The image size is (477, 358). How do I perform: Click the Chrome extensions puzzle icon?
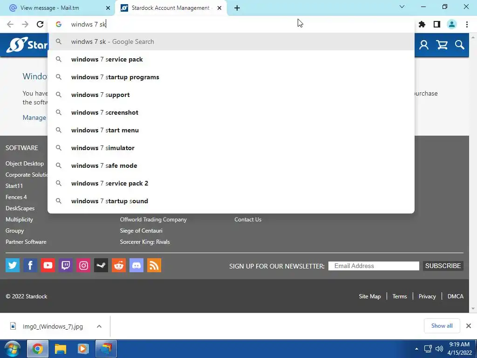click(x=422, y=24)
